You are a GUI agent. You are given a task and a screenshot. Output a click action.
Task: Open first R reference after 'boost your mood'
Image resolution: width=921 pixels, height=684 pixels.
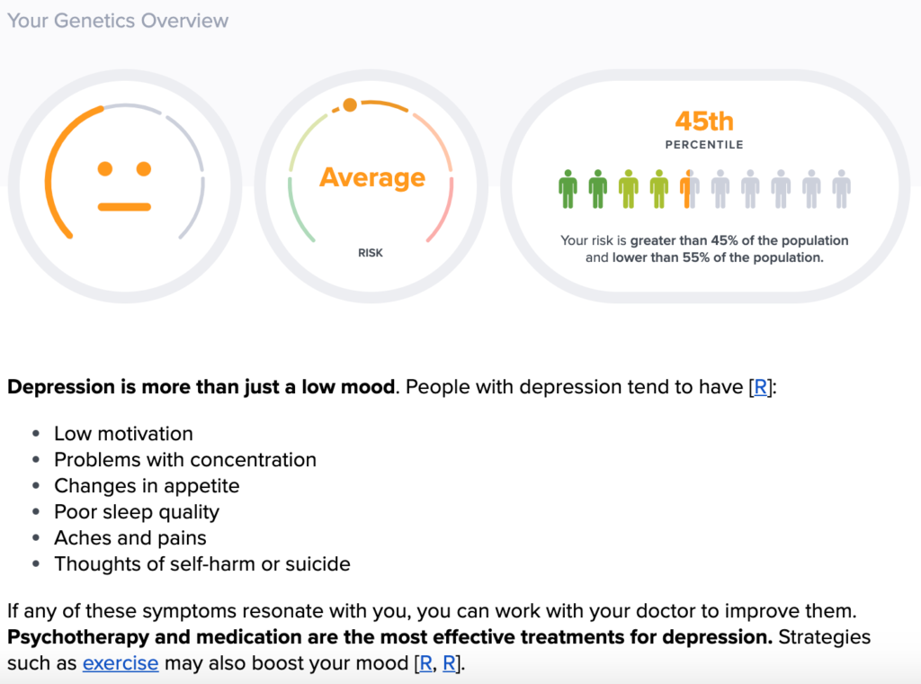click(425, 663)
